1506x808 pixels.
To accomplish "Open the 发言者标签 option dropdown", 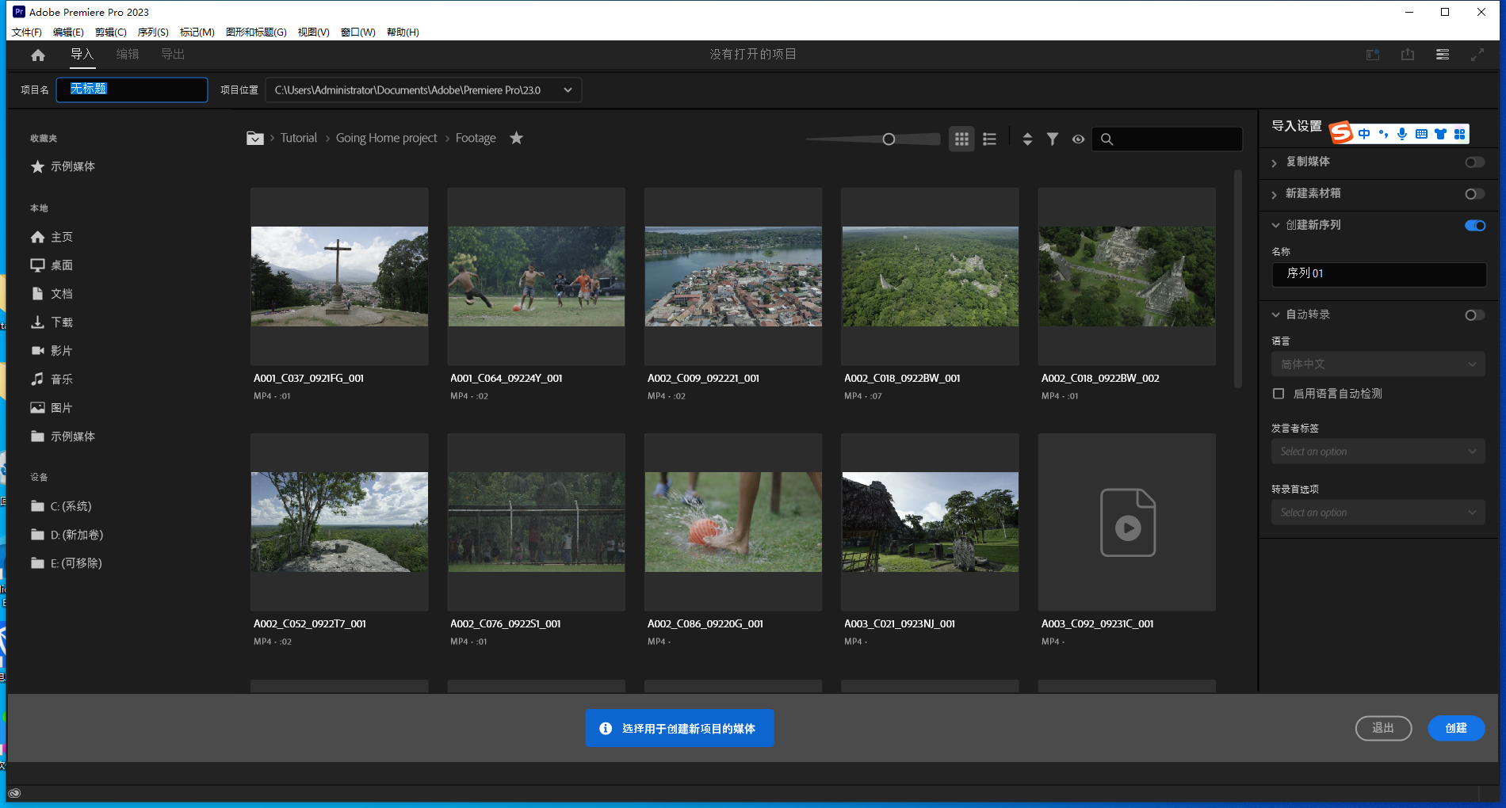I will click(1378, 451).
